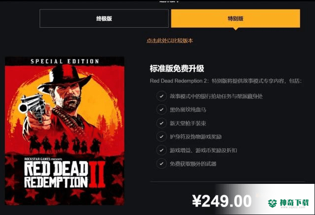Click the Special Edition cover art thumbnail
Viewport: 315px width, 215px height.
(x=65, y=131)
